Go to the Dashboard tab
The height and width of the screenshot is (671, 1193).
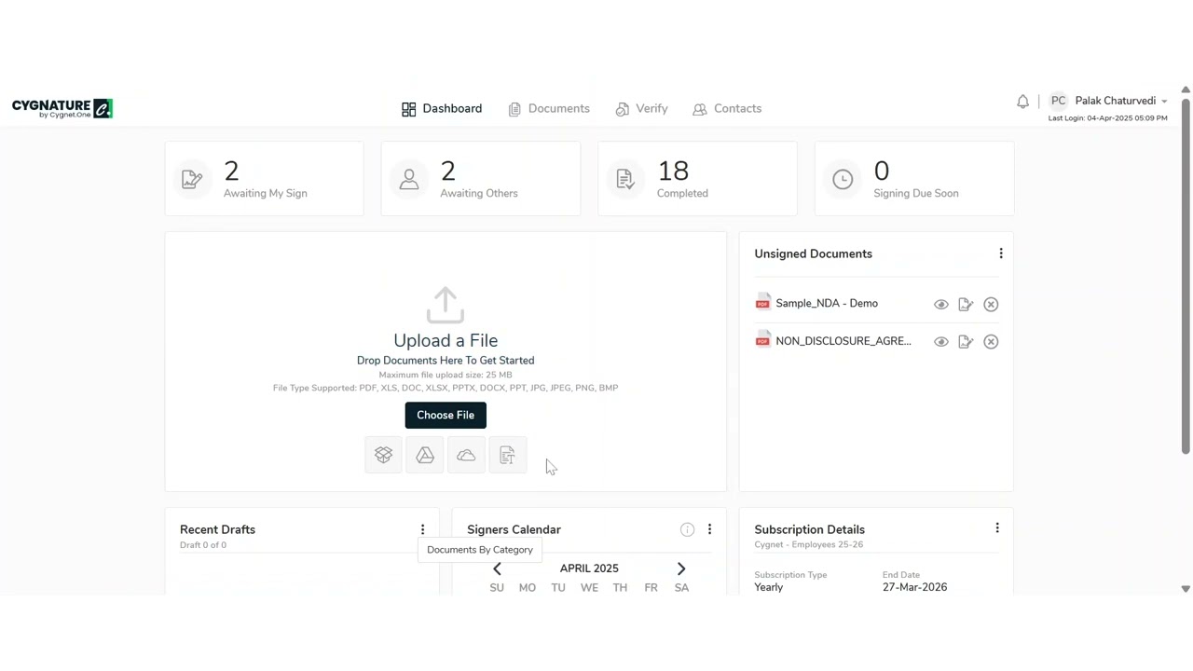click(442, 109)
